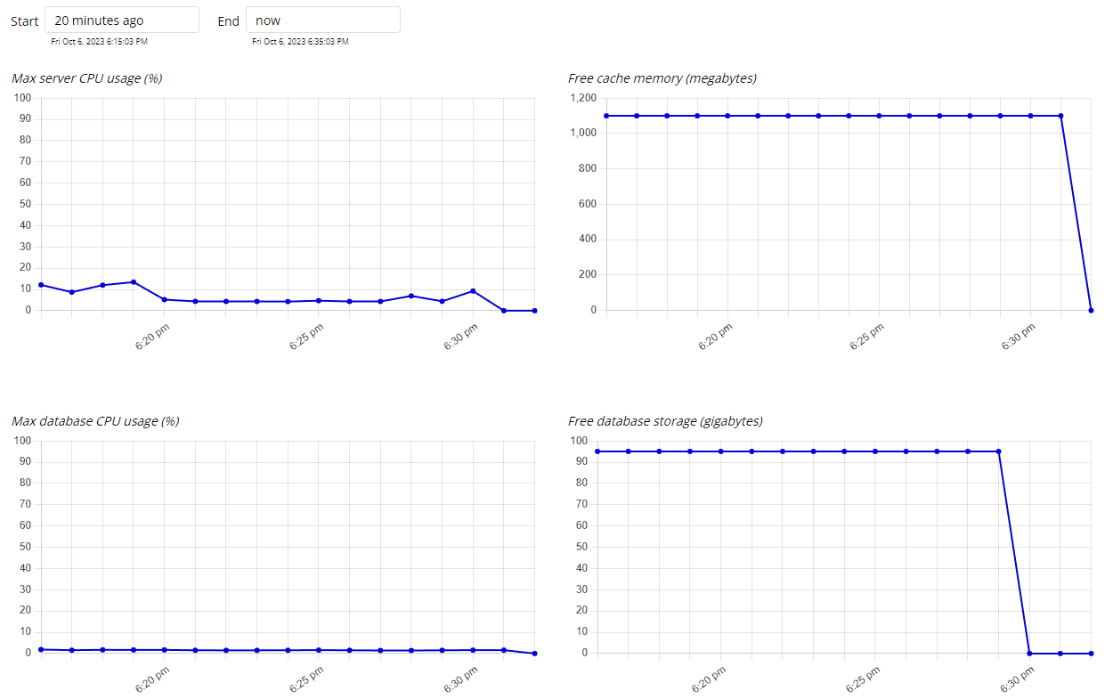Screen dimensions: 1113x699
Task: Click the last point of database CPU chart
Action: click(x=534, y=654)
